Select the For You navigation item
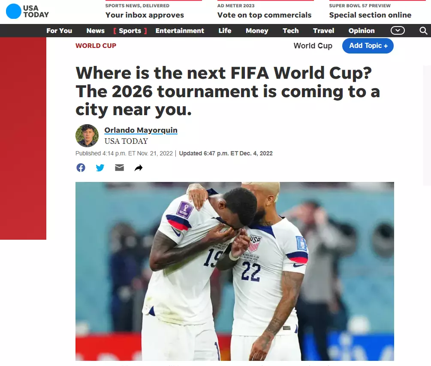Image resolution: width=431 pixels, height=366 pixels. pyautogui.click(x=59, y=31)
